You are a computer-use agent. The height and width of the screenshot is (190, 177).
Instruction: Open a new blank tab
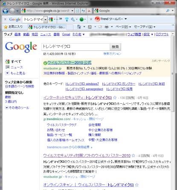pyautogui.click(x=70, y=27)
